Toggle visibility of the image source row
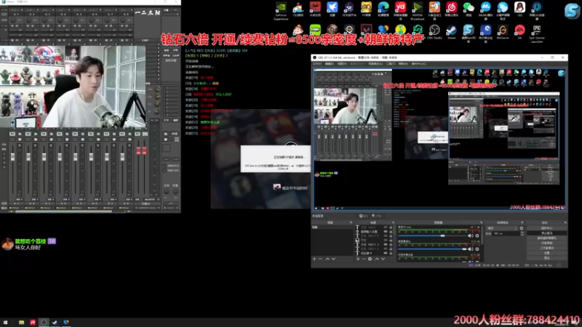 386,241
